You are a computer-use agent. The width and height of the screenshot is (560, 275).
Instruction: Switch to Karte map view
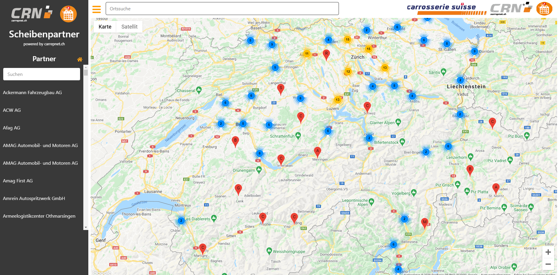tap(105, 27)
